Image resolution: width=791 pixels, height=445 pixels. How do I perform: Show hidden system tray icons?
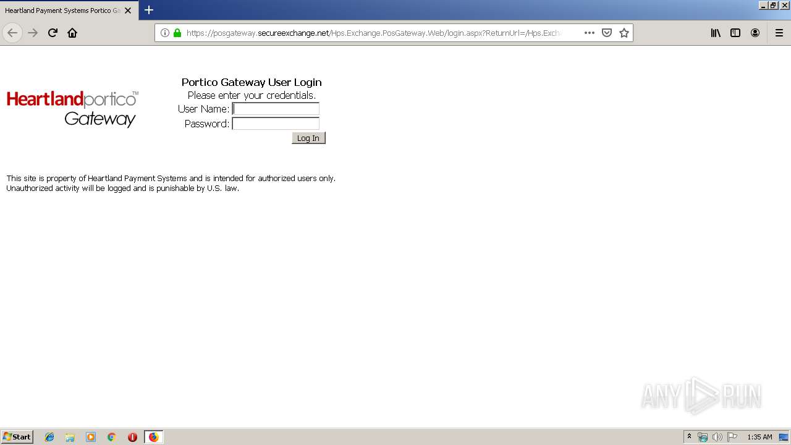point(689,437)
